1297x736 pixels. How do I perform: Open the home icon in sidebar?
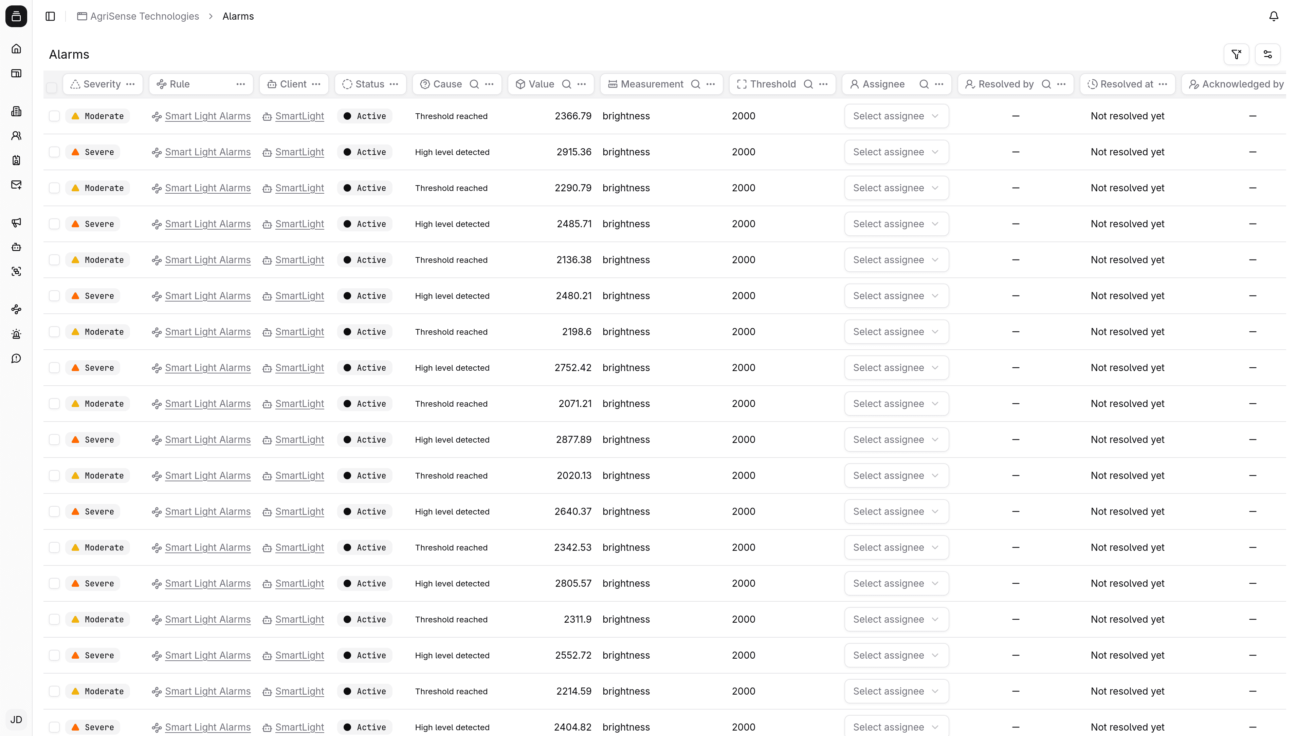(16, 49)
